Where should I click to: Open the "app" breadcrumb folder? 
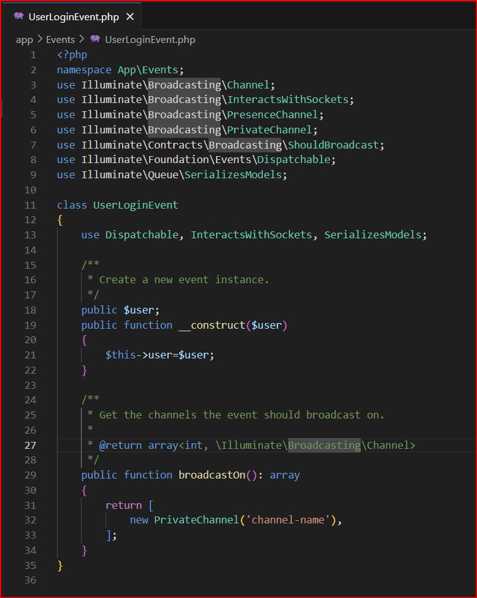click(x=24, y=39)
